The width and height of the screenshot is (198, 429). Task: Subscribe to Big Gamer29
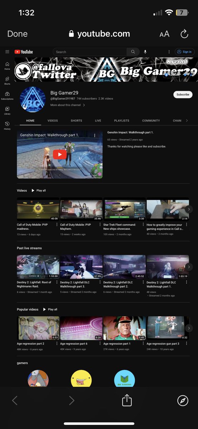tap(183, 95)
